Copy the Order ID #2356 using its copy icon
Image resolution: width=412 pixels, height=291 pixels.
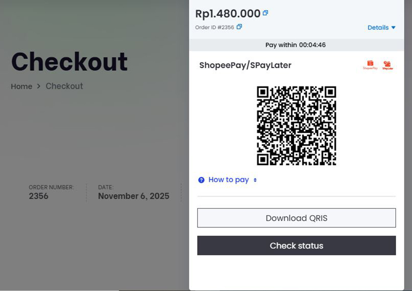tap(239, 27)
